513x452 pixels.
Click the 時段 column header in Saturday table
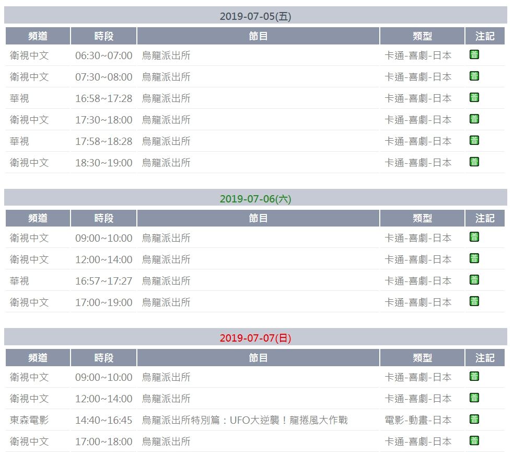coord(104,218)
